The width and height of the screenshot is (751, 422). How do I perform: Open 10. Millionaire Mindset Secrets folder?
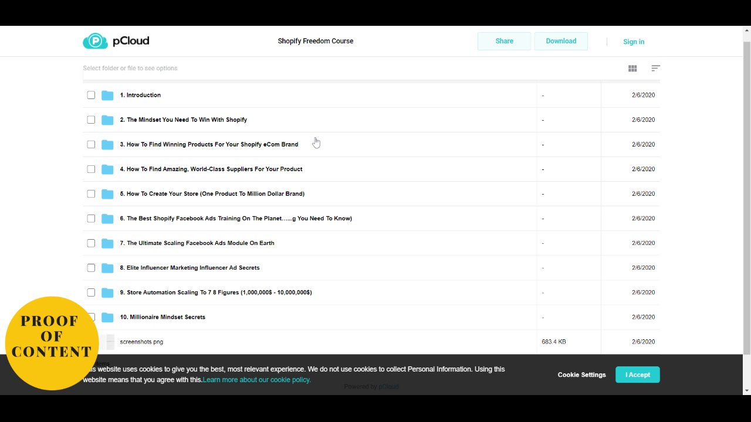[x=163, y=317]
